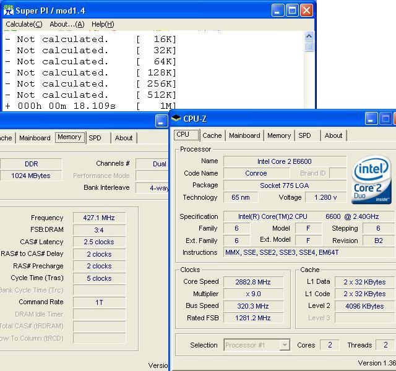Minimize the Super PI window
This screenshot has height=371, width=396.
tap(278, 11)
